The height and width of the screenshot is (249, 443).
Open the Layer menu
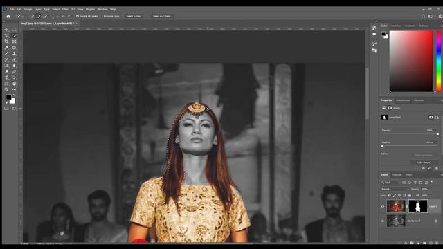click(37, 9)
